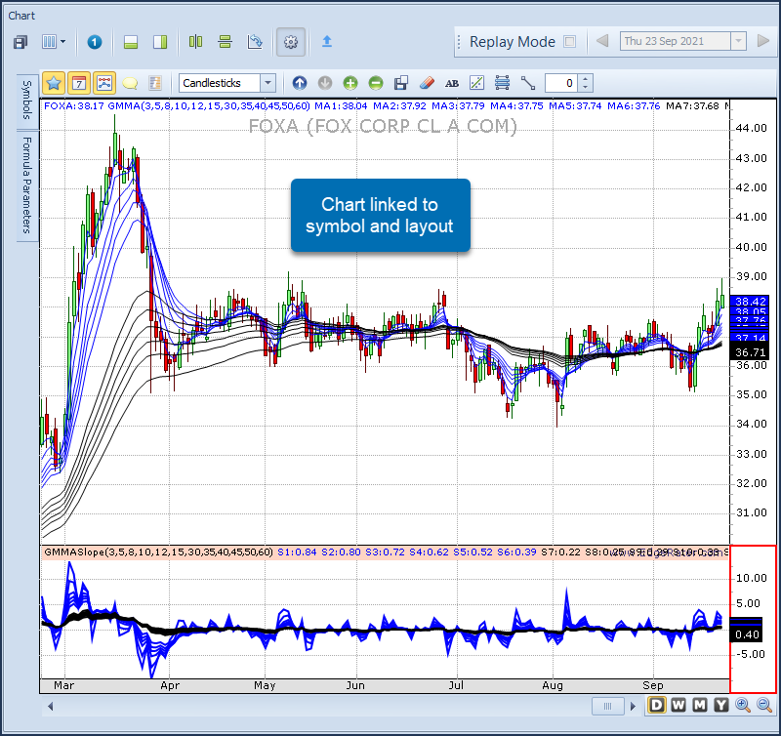The width and height of the screenshot is (781, 736).
Task: Click the 36.71 price label on axis
Action: tap(750, 352)
